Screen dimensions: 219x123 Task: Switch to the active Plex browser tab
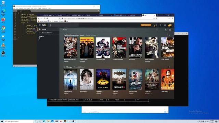pyautogui.click(x=149, y=15)
